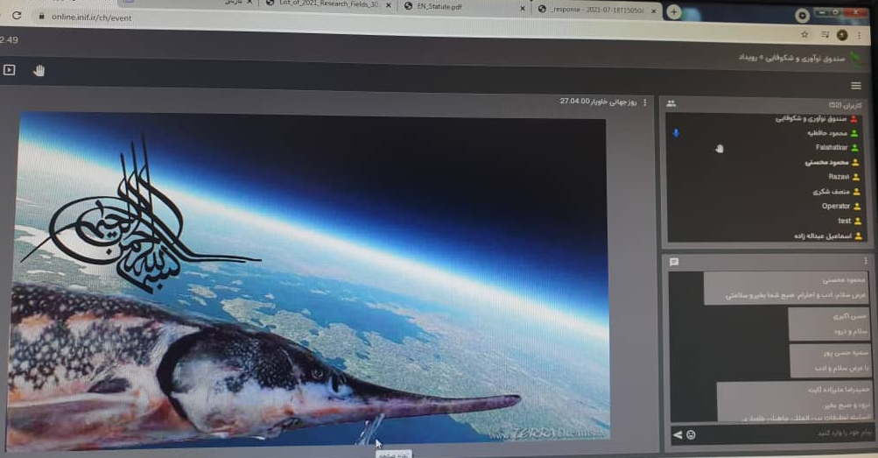Open the presentation panel three-dot options menu
The width and height of the screenshot is (878, 458).
[645, 102]
